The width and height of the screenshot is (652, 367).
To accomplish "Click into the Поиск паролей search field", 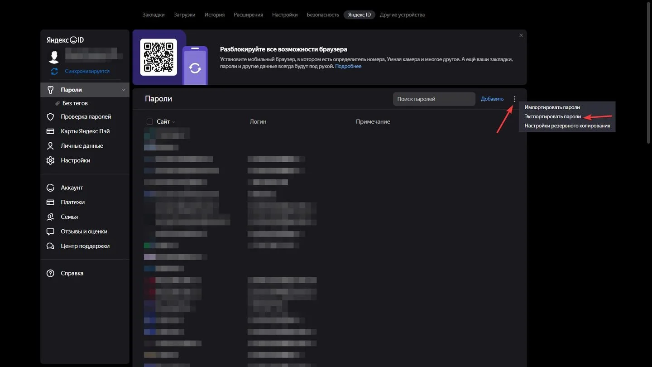I will 434,99.
